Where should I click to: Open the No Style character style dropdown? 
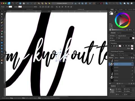(x=122, y=40)
